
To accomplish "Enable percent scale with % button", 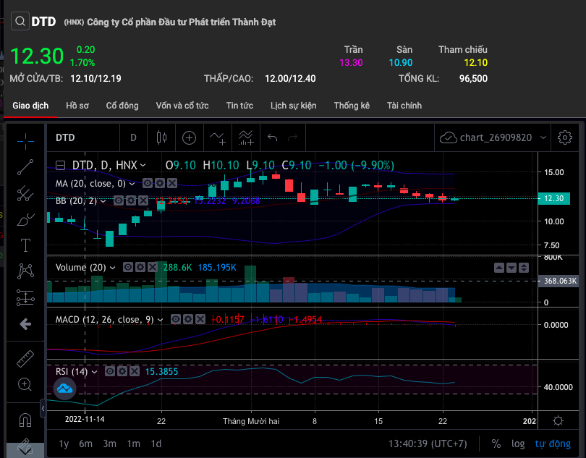I will [x=496, y=444].
